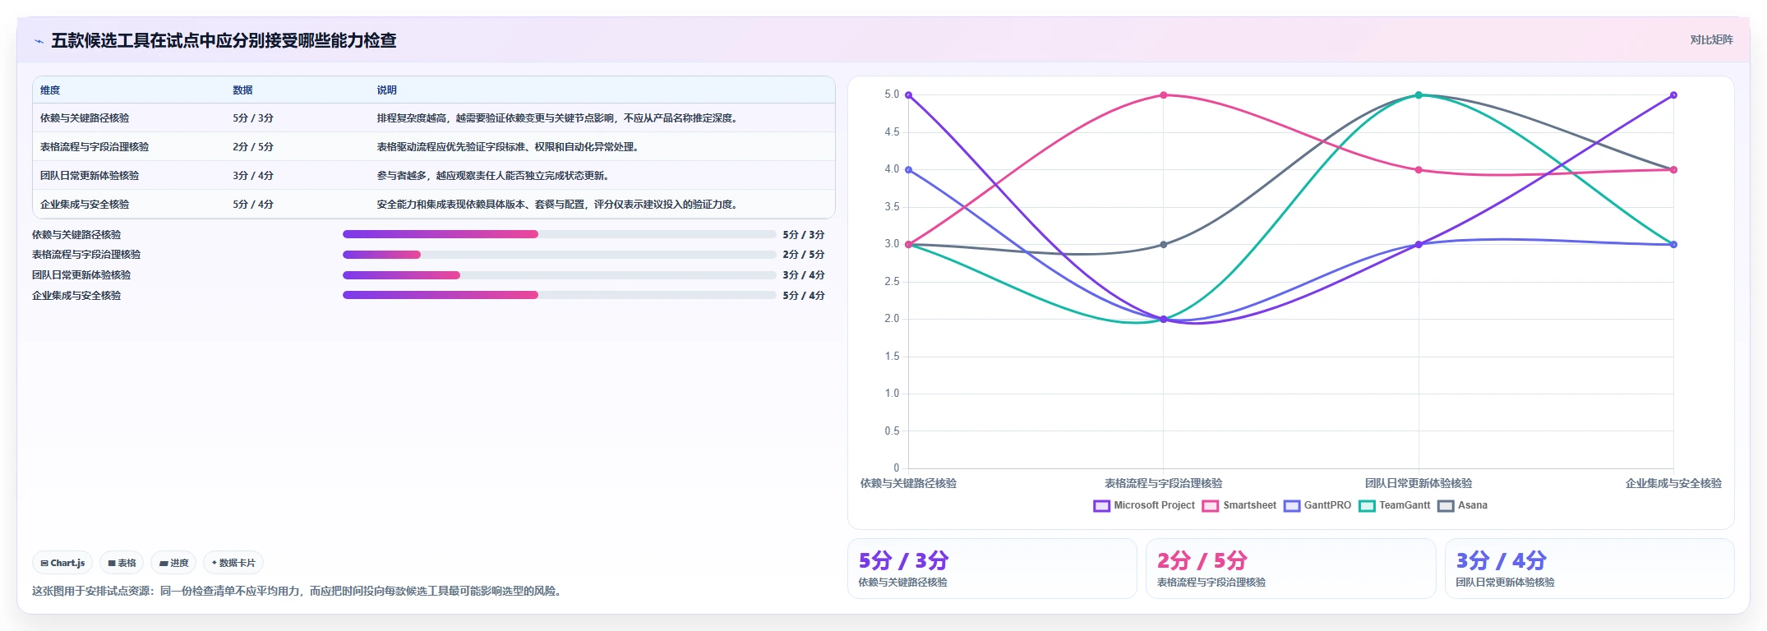
Task: Click the 3分 / 4分 value in the table
Action: point(253,176)
